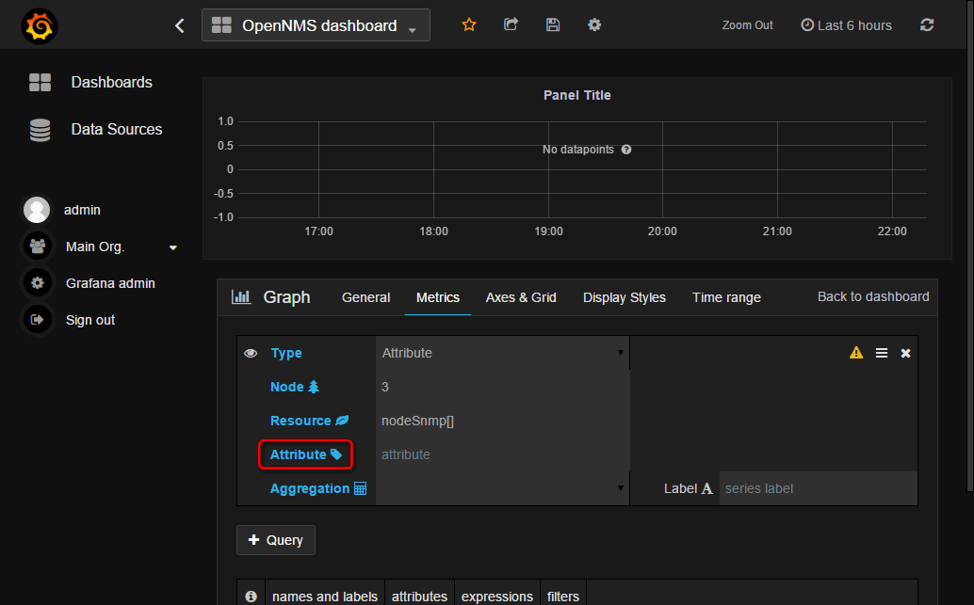Click the No datapoints help icon
The width and height of the screenshot is (974, 605).
(626, 150)
